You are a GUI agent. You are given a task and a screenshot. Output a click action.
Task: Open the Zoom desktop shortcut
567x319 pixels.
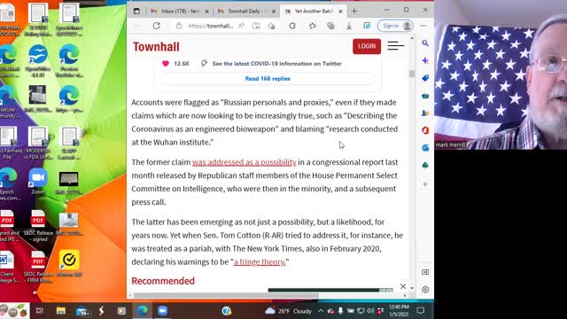[37, 182]
